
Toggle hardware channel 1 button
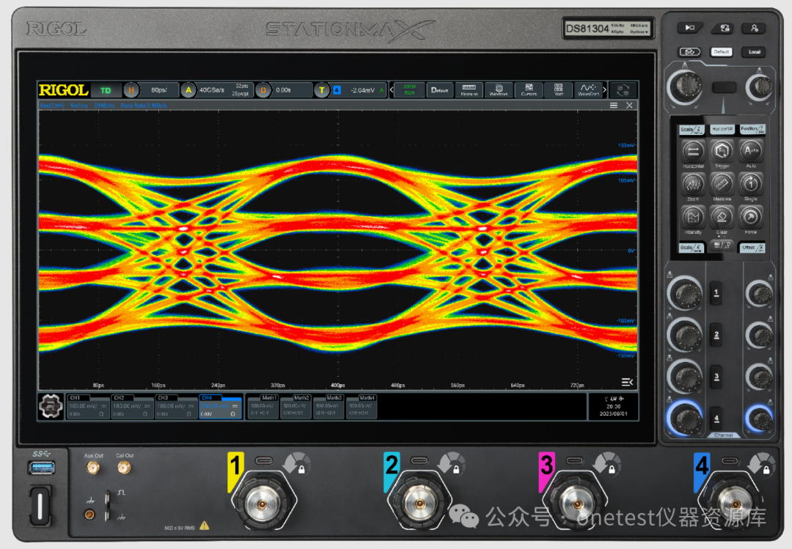pos(716,292)
